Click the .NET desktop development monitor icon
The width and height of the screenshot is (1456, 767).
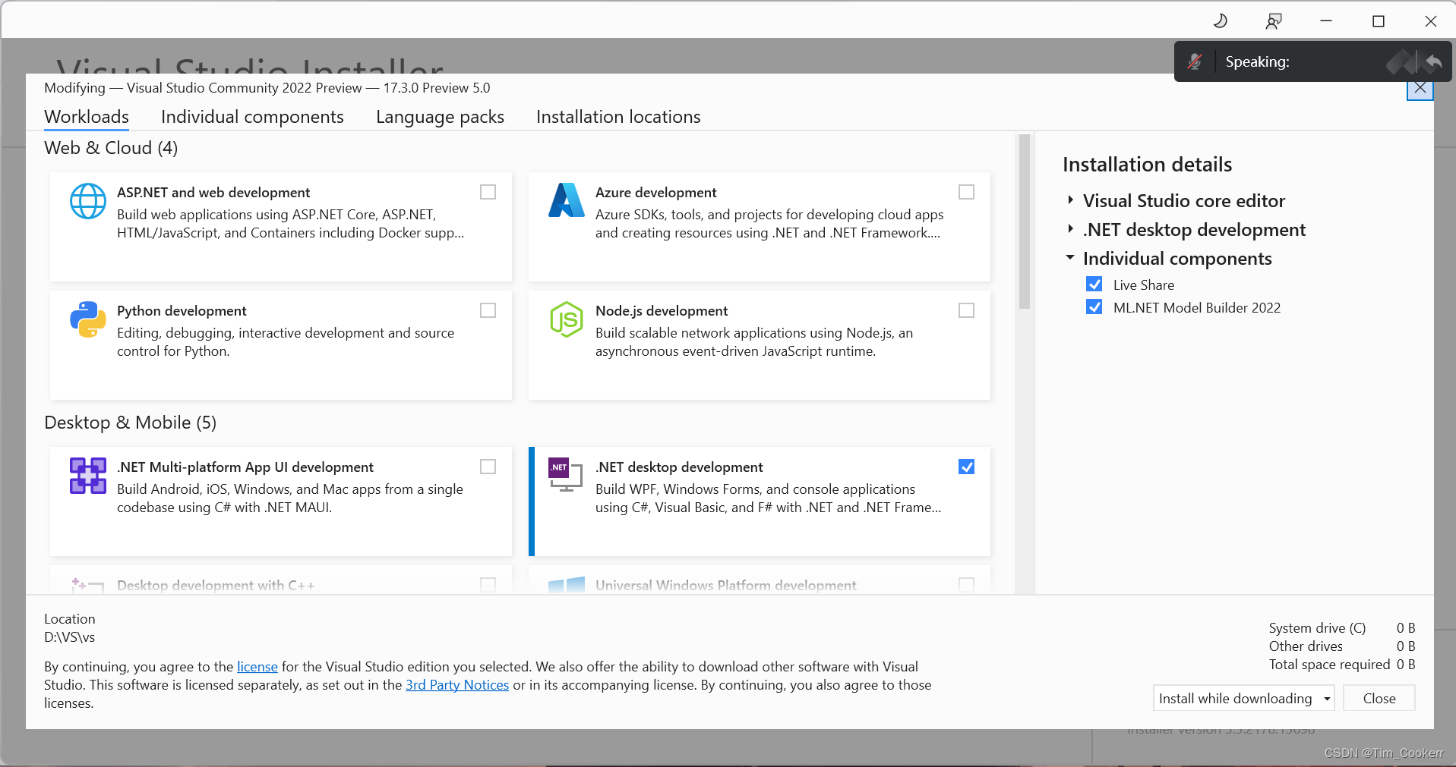point(566,475)
